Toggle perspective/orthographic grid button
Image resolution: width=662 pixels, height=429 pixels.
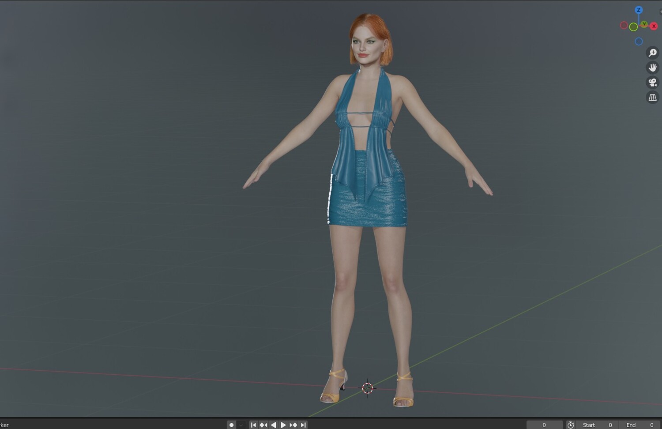coord(652,98)
